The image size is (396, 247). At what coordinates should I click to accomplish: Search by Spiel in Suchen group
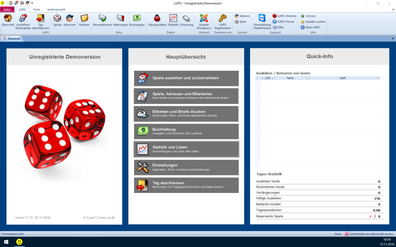[x=240, y=22]
